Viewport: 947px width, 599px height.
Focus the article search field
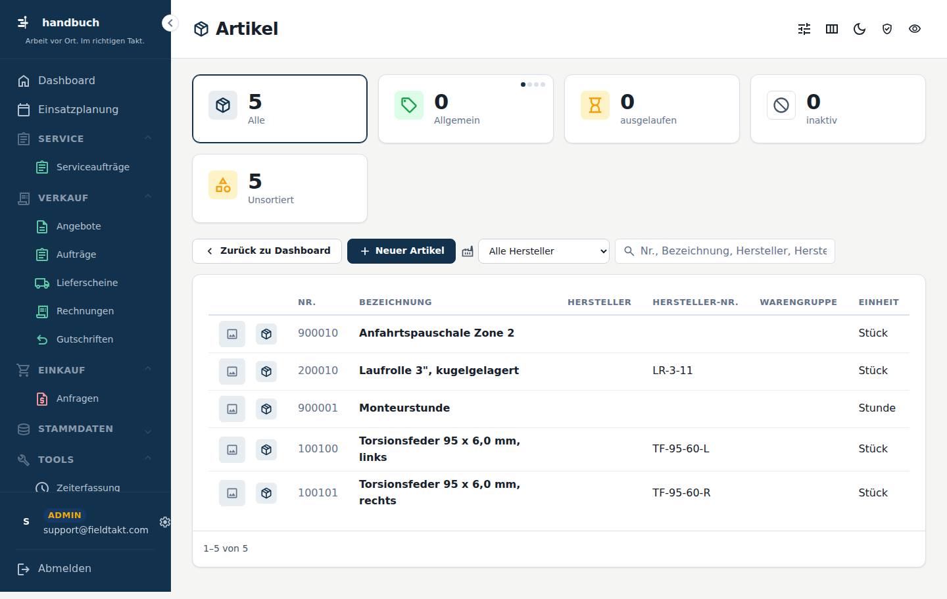tap(725, 251)
